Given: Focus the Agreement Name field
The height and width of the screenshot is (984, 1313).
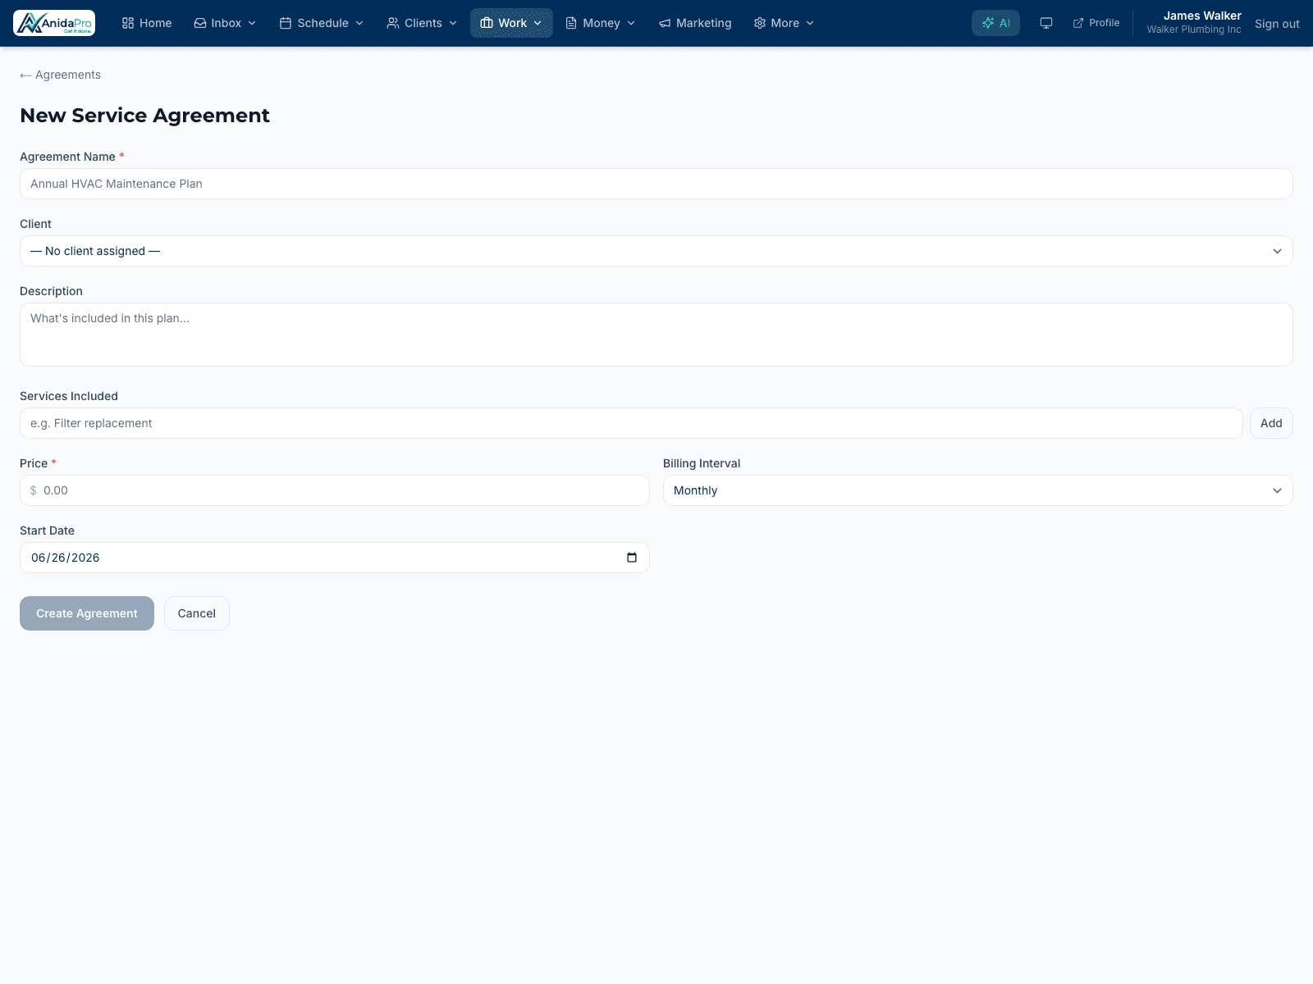Looking at the screenshot, I should coord(656,184).
